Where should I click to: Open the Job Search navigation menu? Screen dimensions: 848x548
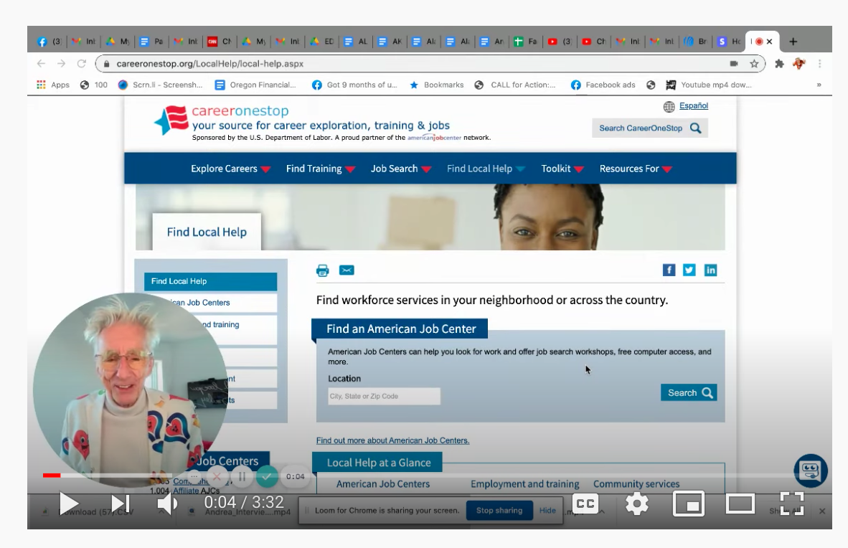point(400,169)
